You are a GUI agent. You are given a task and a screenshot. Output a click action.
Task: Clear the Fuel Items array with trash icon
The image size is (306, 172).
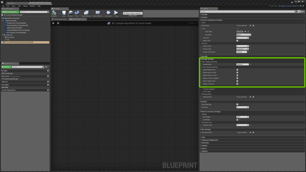[253, 26]
